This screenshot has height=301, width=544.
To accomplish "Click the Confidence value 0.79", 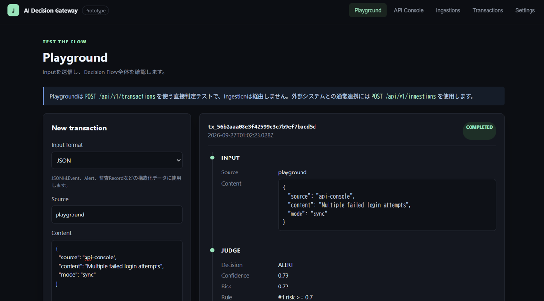I will (283, 276).
